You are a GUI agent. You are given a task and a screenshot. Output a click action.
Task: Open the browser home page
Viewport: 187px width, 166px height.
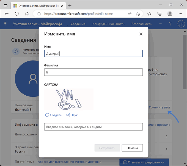click(x=27, y=14)
